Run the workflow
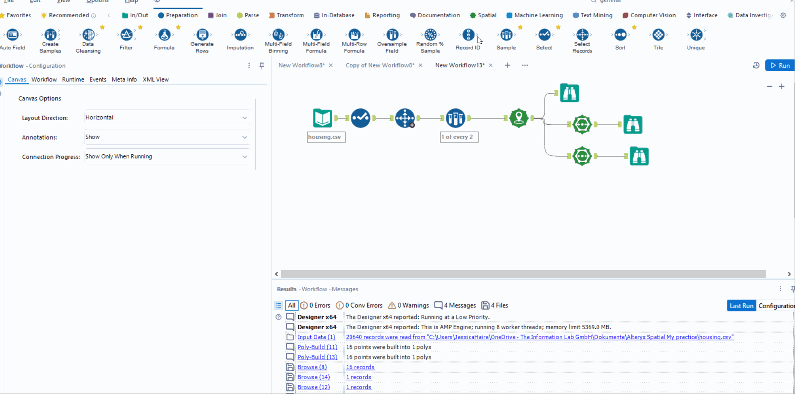Image resolution: width=795 pixels, height=394 pixels. pos(780,65)
